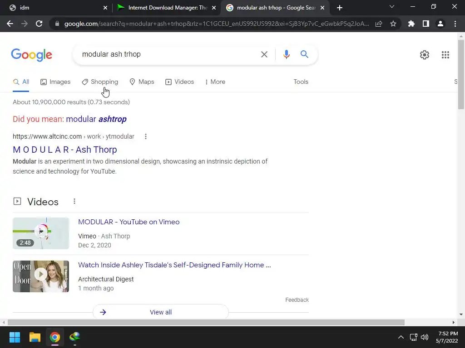Switch to Images results
Image resolution: width=465 pixels, height=348 pixels.
pyautogui.click(x=55, y=82)
